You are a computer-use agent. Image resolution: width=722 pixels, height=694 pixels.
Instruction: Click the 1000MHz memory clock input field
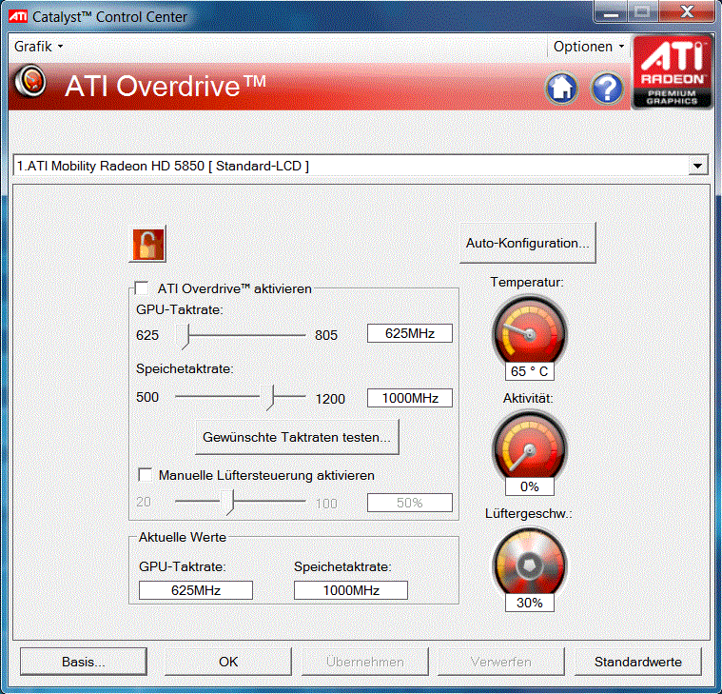click(x=410, y=398)
